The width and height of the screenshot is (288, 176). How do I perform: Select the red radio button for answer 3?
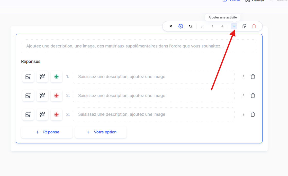pos(56,114)
